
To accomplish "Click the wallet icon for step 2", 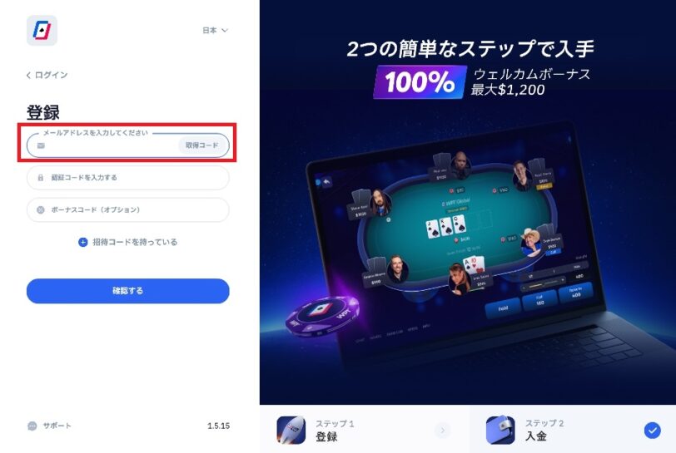I will [500, 430].
